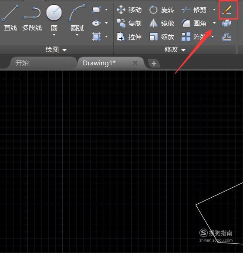Click the Offset tool icon
The height and width of the screenshot is (253, 243).
pos(226,37)
